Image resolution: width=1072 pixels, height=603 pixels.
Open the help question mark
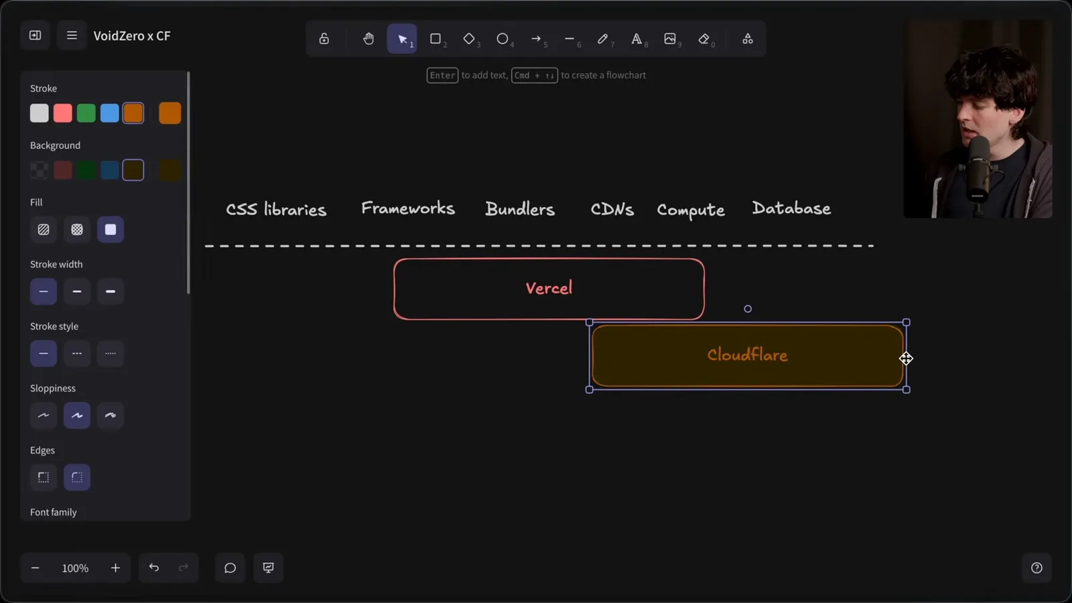click(x=1036, y=568)
